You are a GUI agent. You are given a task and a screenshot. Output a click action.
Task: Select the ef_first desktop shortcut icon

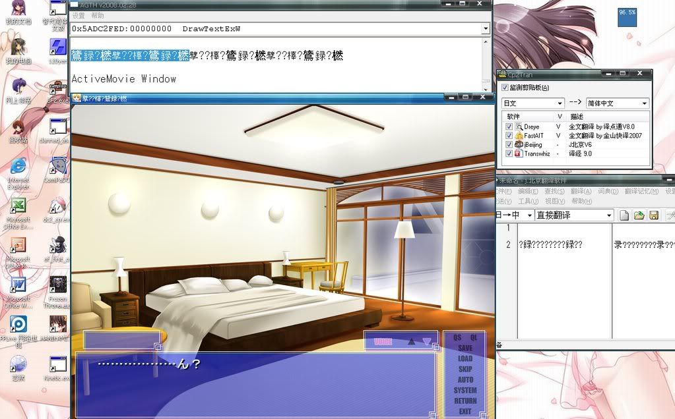[57, 246]
